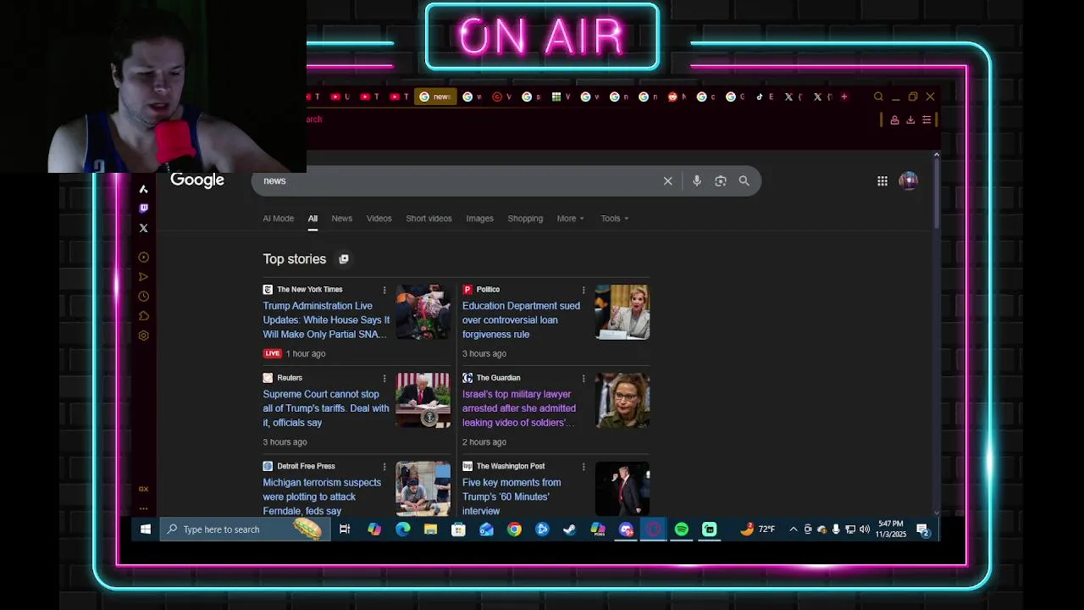Open Twitch in the browser sidebar
1084x610 pixels.
coord(143,208)
